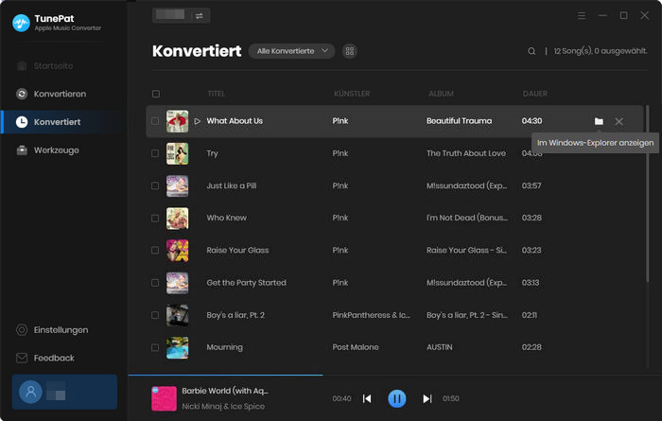Skip to previous track
Viewport: 662px width, 421px height.
coord(367,398)
